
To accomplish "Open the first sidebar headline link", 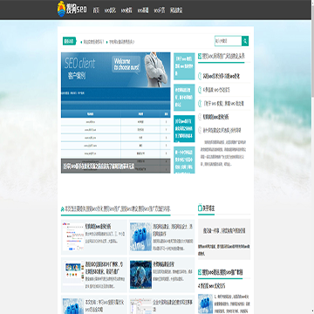I will (222, 77).
